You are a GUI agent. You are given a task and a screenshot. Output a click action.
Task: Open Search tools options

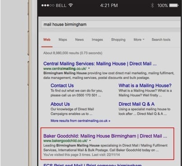point(161,39)
